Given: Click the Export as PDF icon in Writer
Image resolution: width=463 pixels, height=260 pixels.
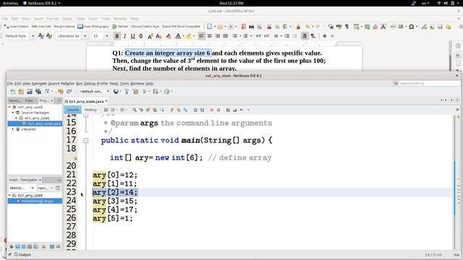Looking at the screenshot, I should coord(243,27).
